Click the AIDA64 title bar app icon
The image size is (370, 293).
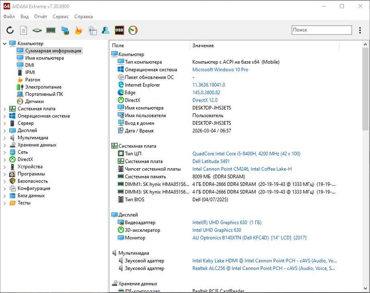pos(7,6)
